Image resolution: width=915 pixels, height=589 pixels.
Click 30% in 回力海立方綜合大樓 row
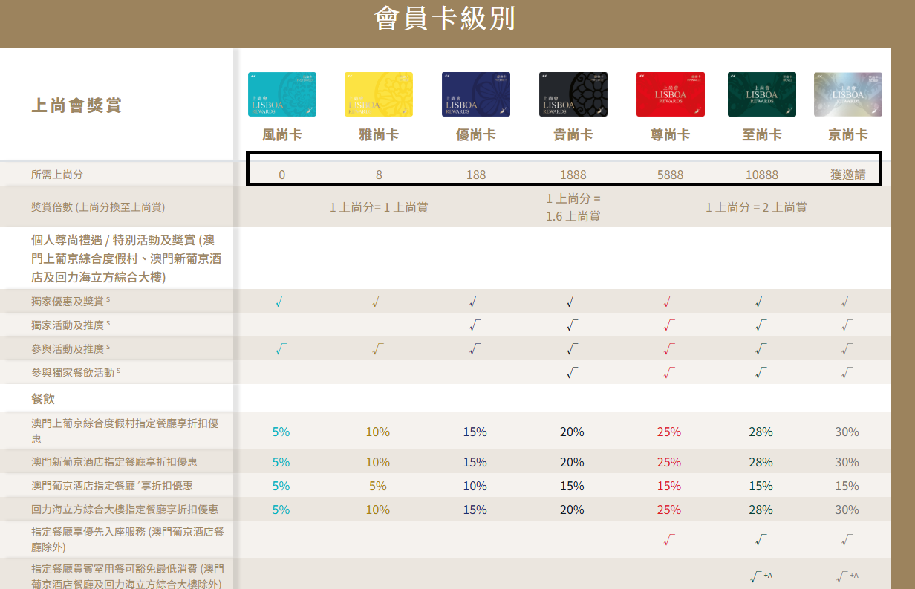pos(847,510)
